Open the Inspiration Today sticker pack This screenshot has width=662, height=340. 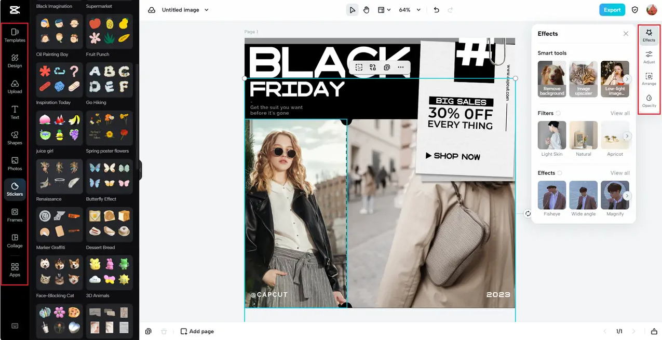point(60,80)
